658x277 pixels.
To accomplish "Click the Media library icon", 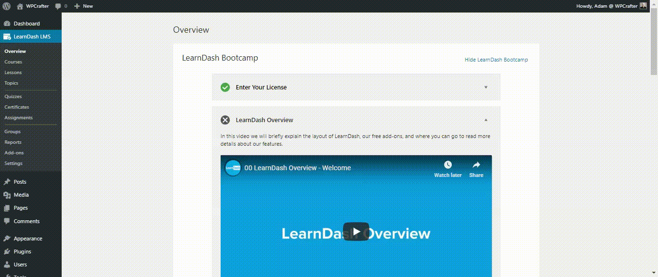I will tap(7, 195).
